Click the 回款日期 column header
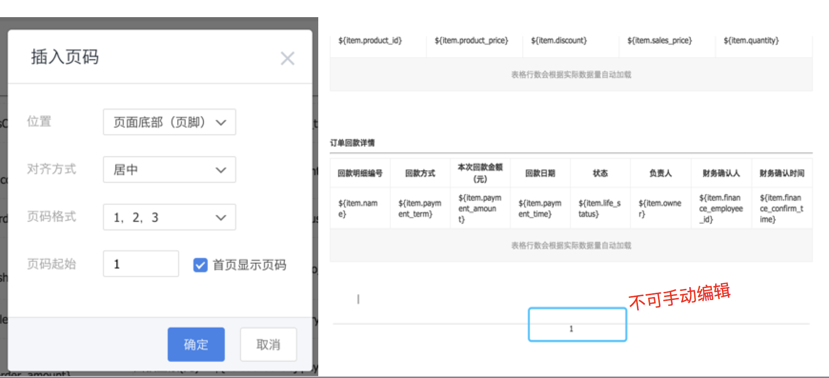Screen dimensions: 829x378 (540, 173)
